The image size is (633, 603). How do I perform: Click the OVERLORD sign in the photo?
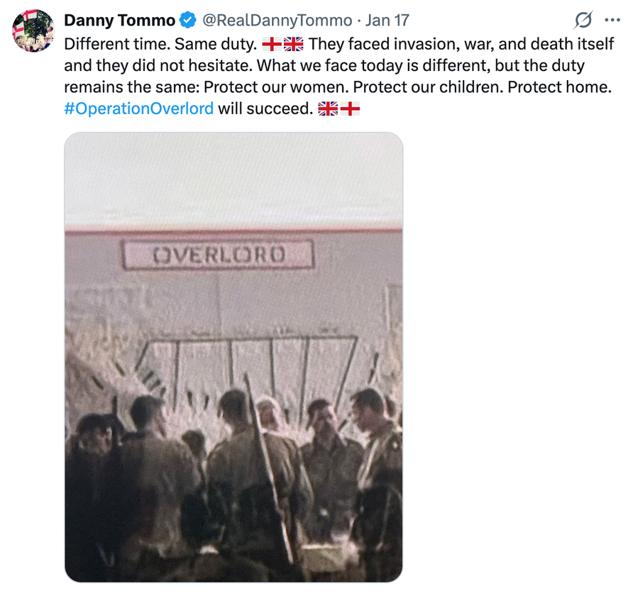click(x=219, y=255)
